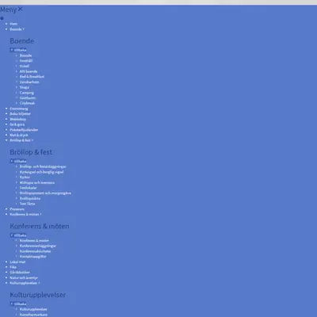The image size is (317, 317).
Task: Click tillbaka under Konferens & möten heading
Action: tap(18, 235)
